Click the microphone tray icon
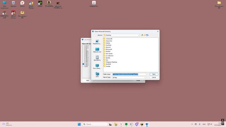This screenshot has height=127, width=226. [x=200, y=124]
